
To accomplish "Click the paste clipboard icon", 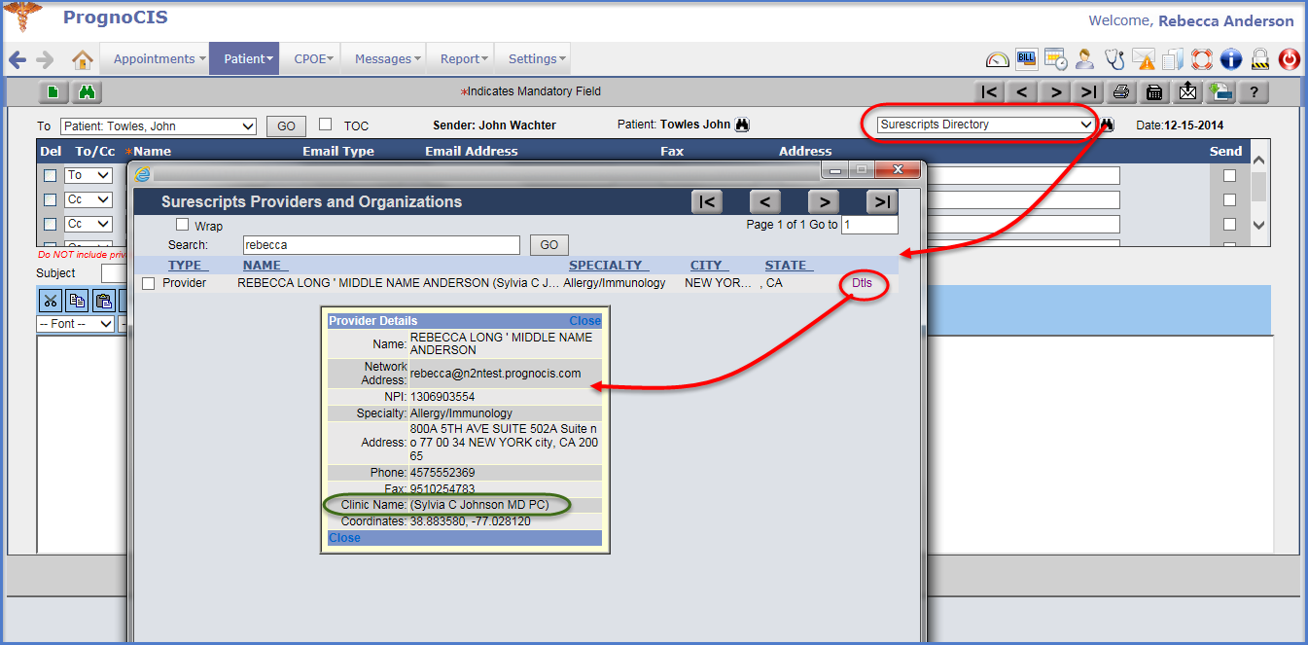I will [x=102, y=300].
